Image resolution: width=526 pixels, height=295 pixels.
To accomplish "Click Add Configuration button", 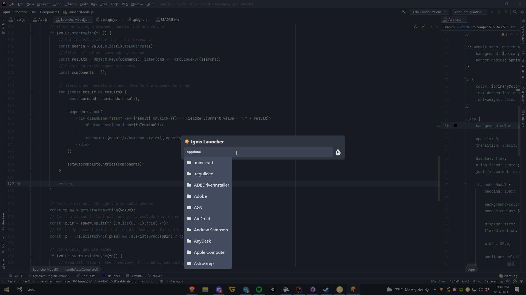I will point(469,12).
